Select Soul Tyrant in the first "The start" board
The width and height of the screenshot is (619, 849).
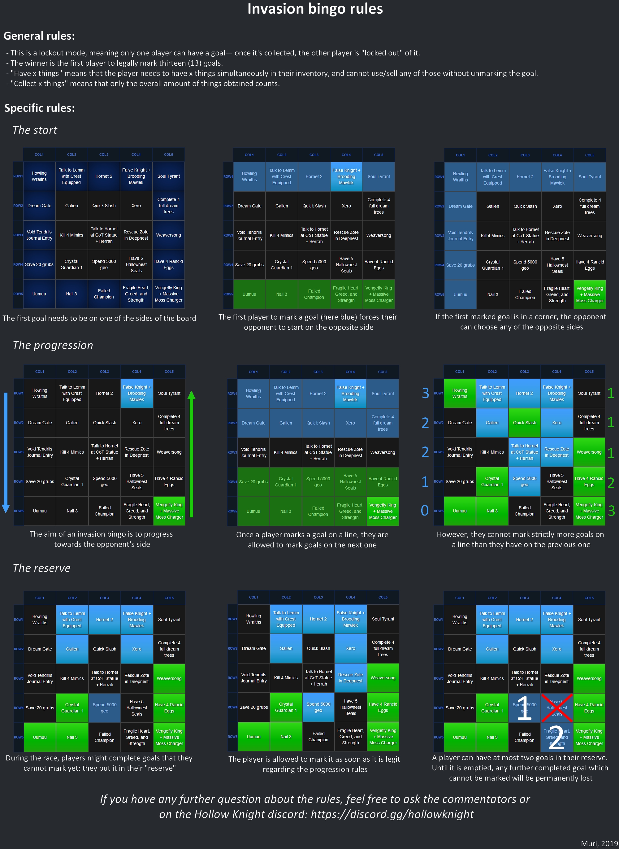coord(169,176)
